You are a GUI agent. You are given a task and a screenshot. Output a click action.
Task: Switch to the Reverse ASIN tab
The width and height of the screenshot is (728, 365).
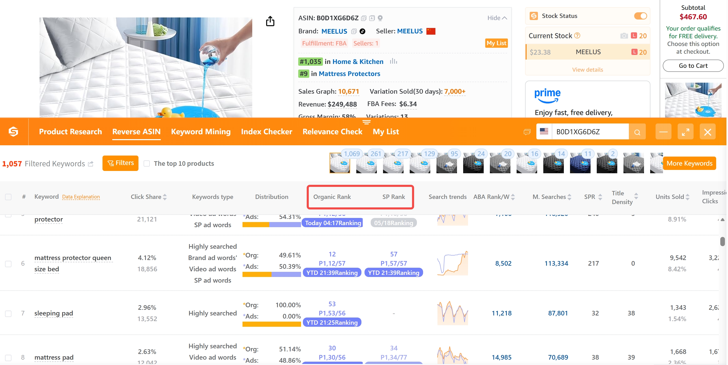[x=136, y=131]
